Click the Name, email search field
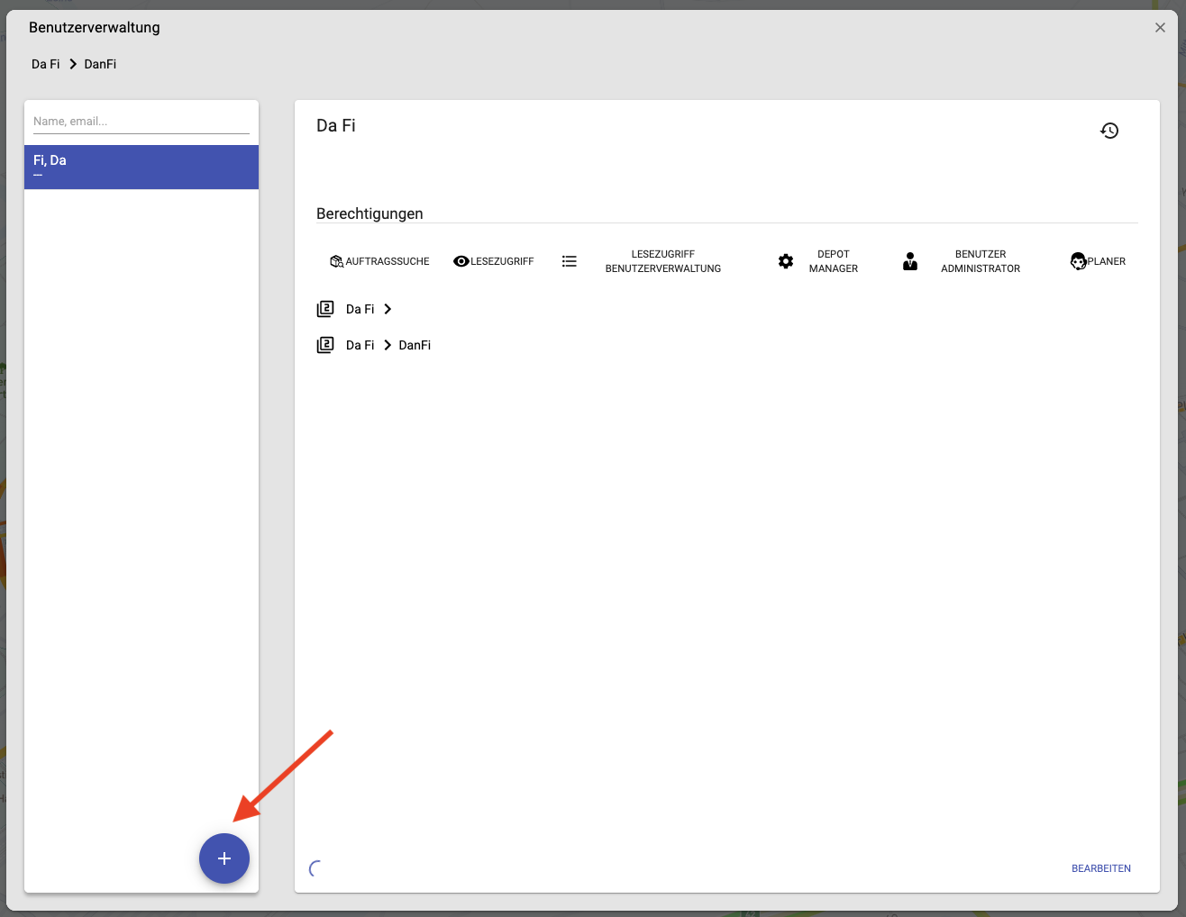1186x917 pixels. [141, 122]
